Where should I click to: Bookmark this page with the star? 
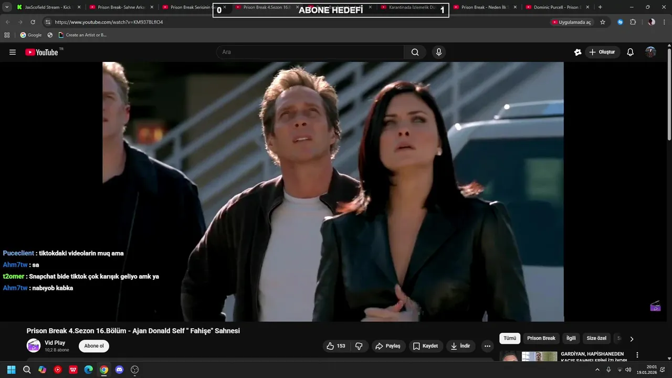[x=603, y=22]
